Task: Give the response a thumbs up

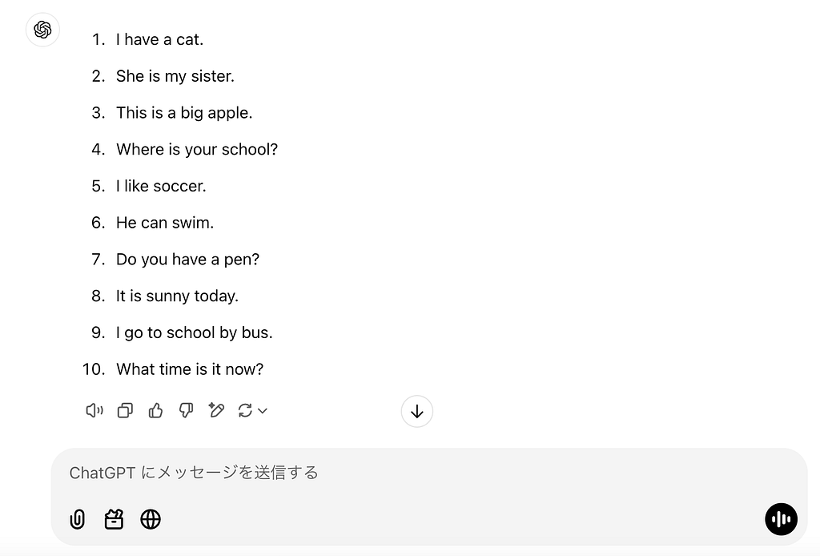Action: click(x=155, y=410)
